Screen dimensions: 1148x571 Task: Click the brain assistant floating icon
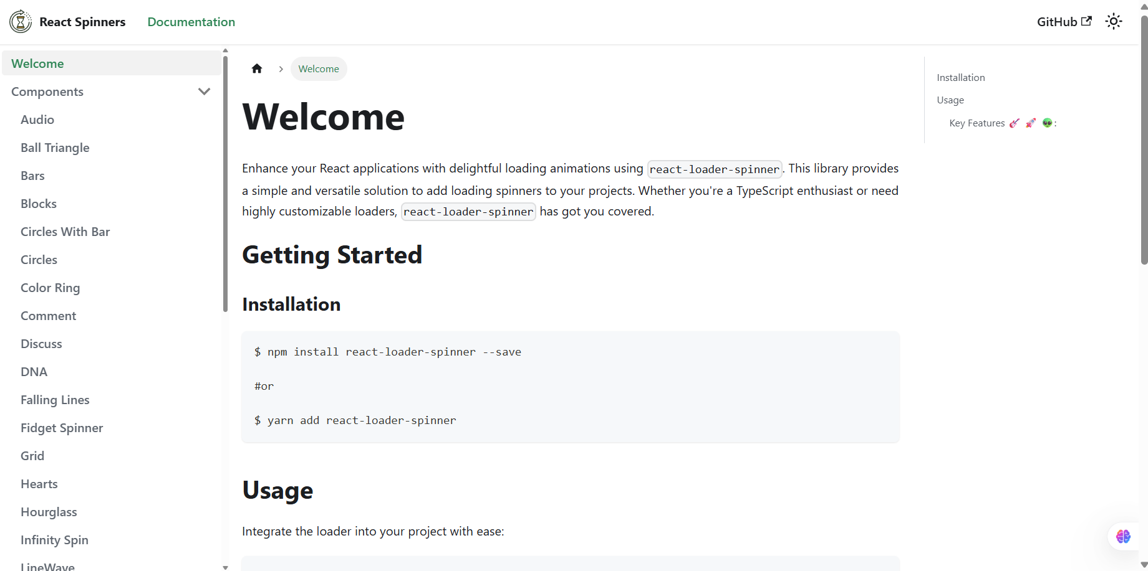click(1123, 536)
